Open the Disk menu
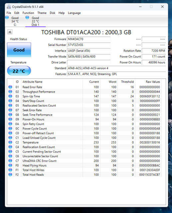This screenshot has height=213, width=172. pos(52,13)
